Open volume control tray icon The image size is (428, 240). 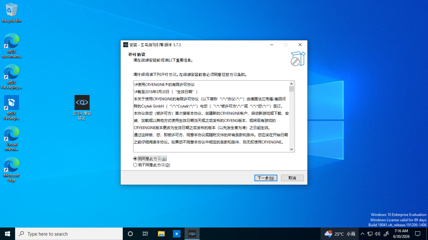point(377,234)
